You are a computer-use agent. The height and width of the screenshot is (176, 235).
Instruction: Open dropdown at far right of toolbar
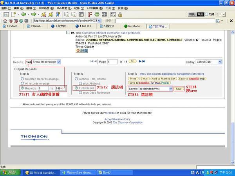pos(224,14)
